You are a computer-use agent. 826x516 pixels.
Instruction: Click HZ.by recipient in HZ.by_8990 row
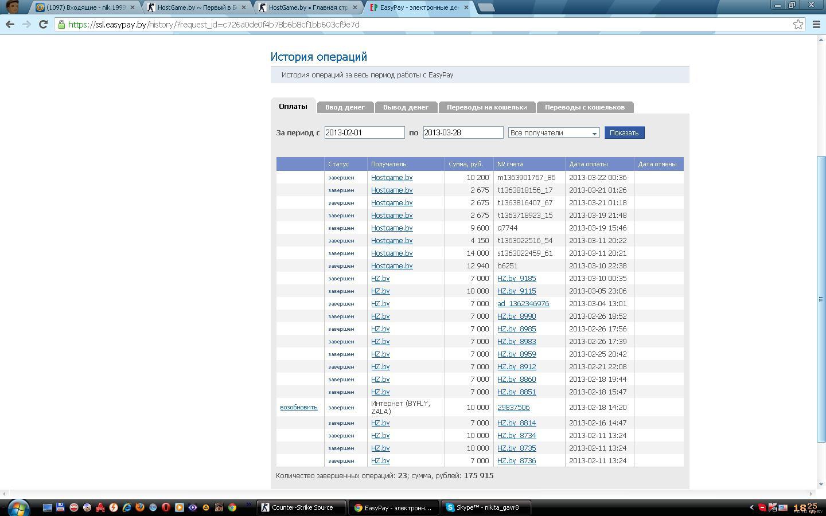coord(380,316)
